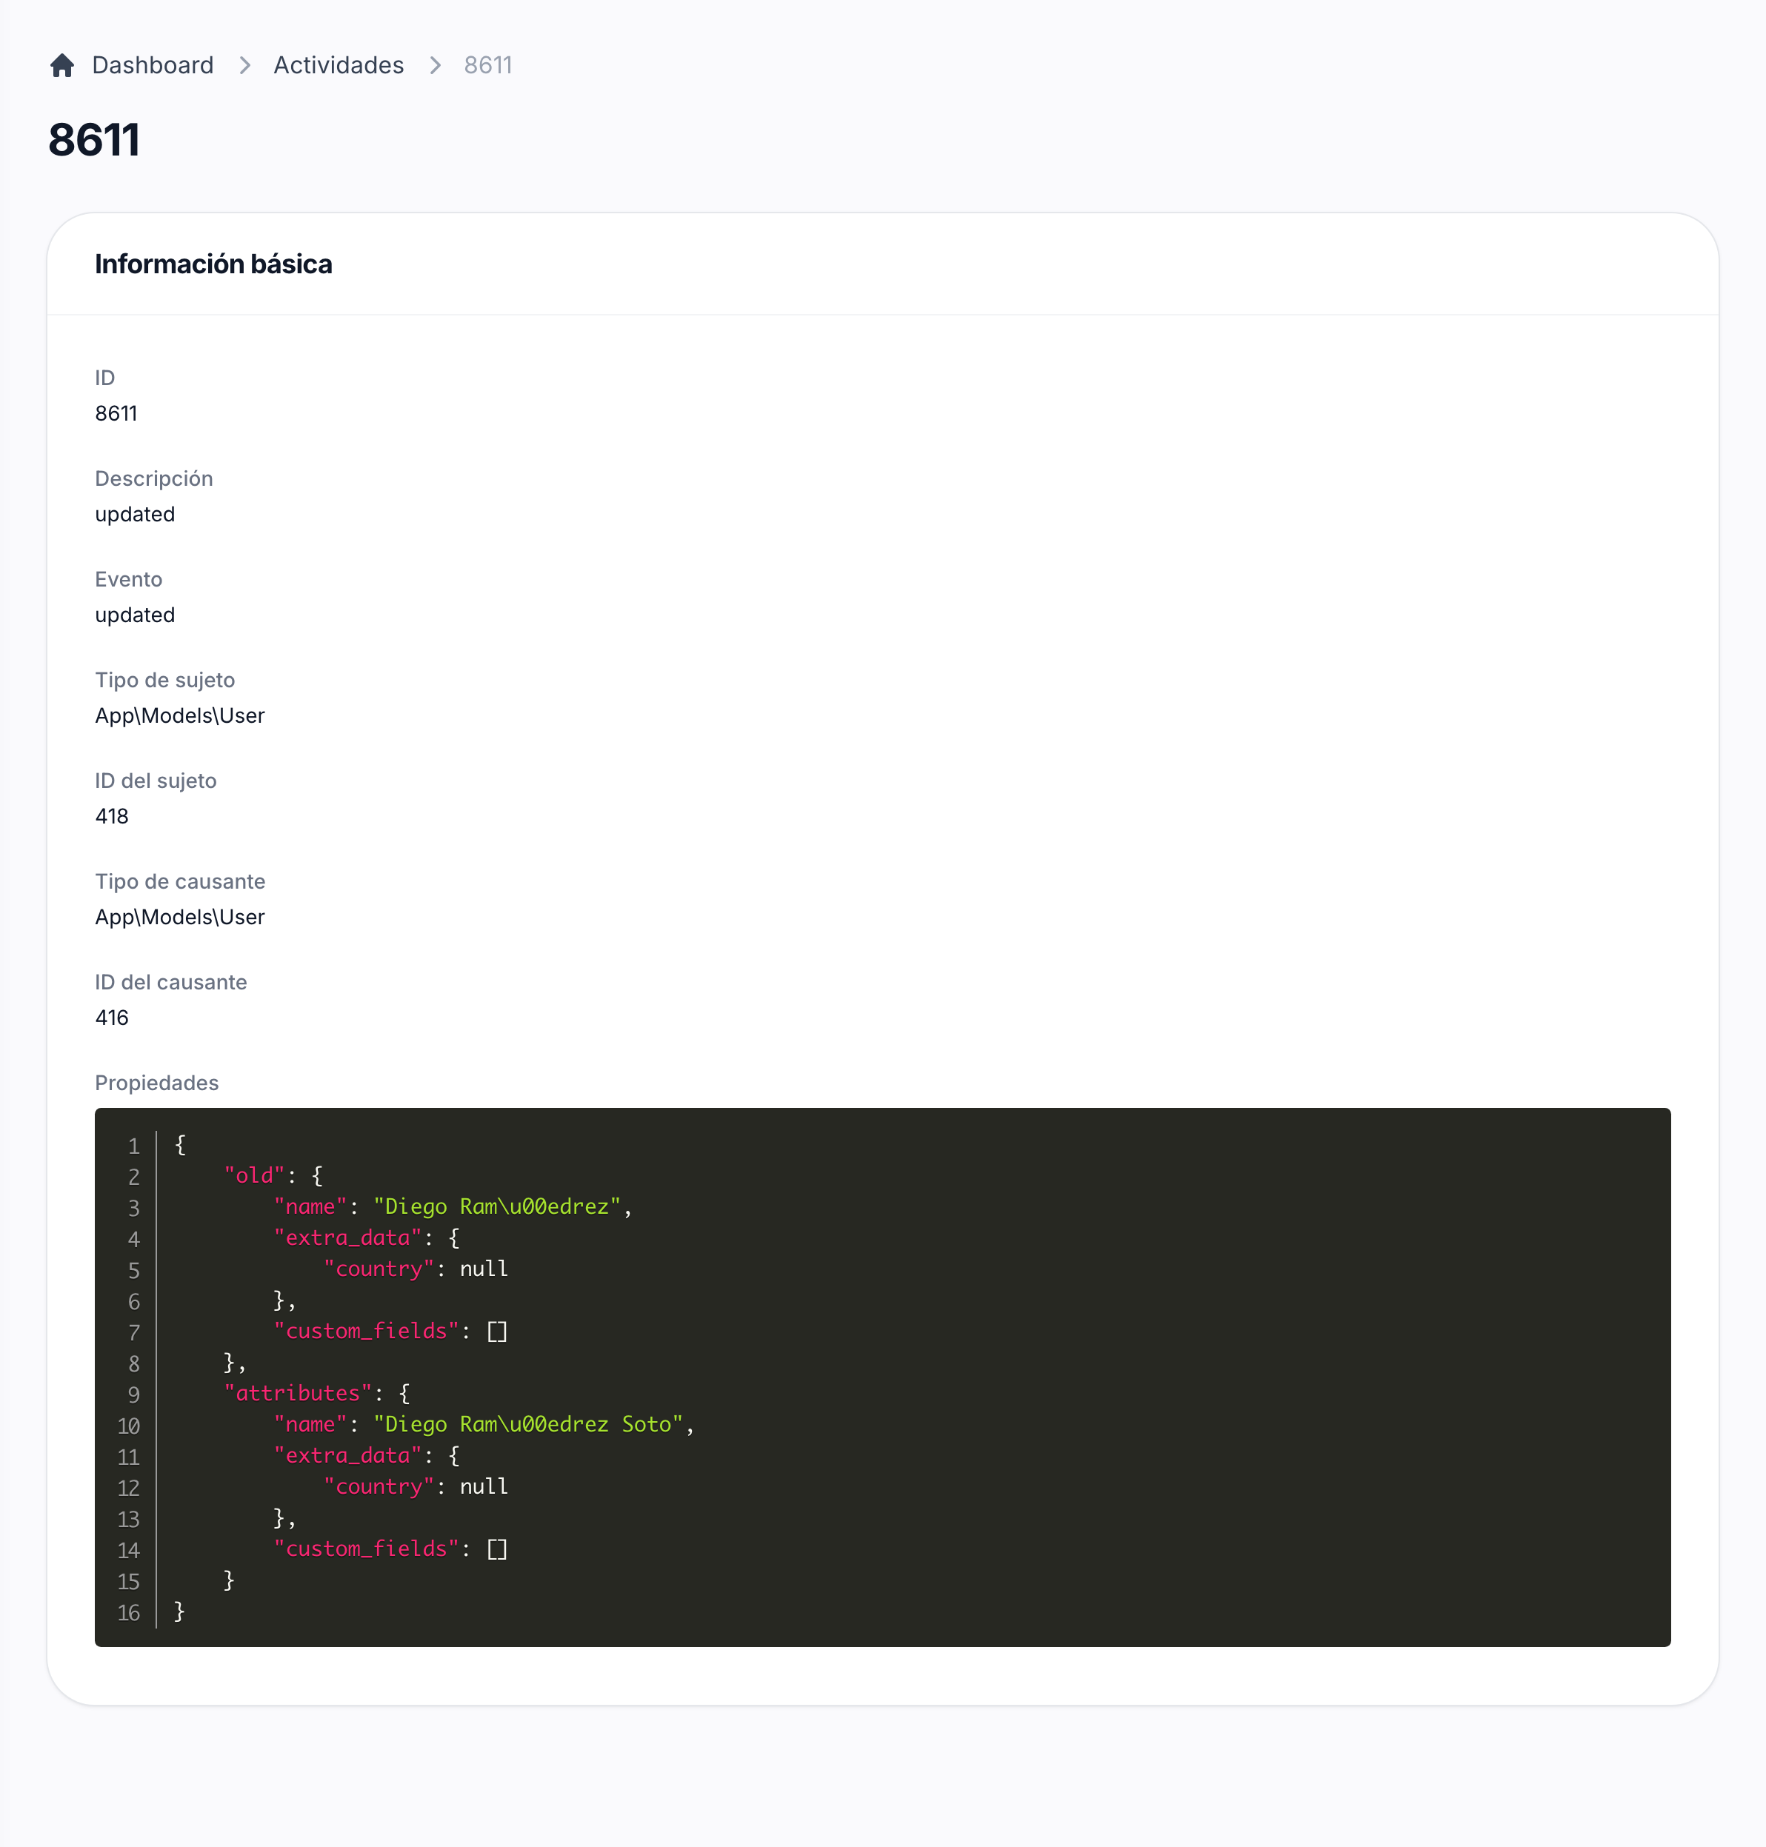Click the Descripción label
The image size is (1766, 1847).
point(153,479)
